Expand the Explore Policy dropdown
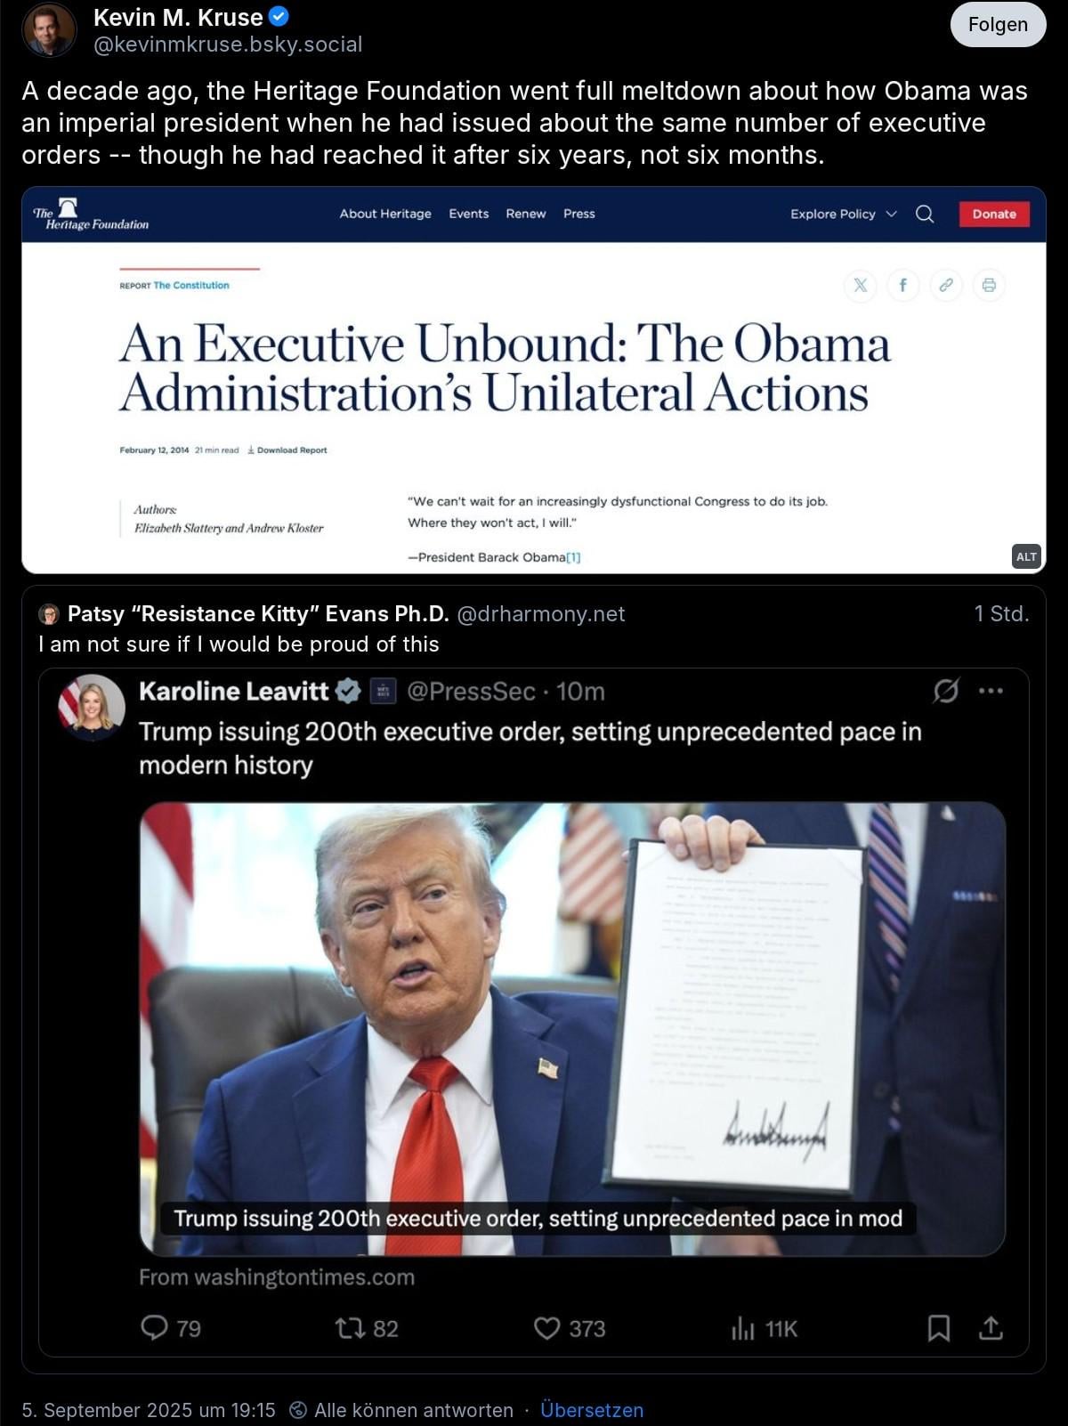Screen dimensions: 1068x1426 [x=843, y=214]
